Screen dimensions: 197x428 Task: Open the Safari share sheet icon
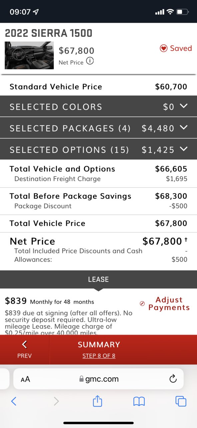97,401
